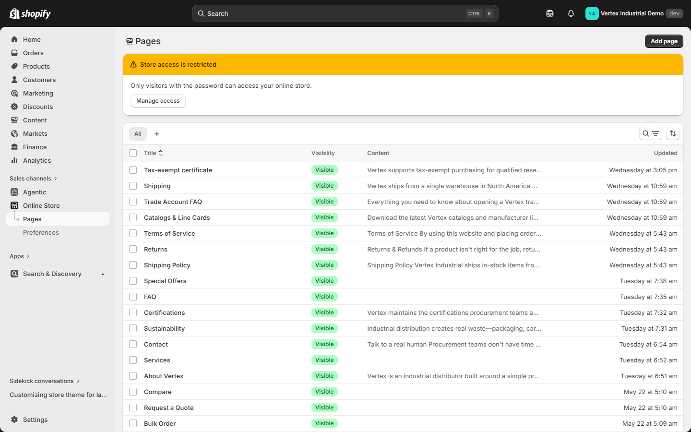Click 'Tuesday at 6:52 am' on Services row
Image resolution: width=691 pixels, height=432 pixels.
click(x=648, y=360)
